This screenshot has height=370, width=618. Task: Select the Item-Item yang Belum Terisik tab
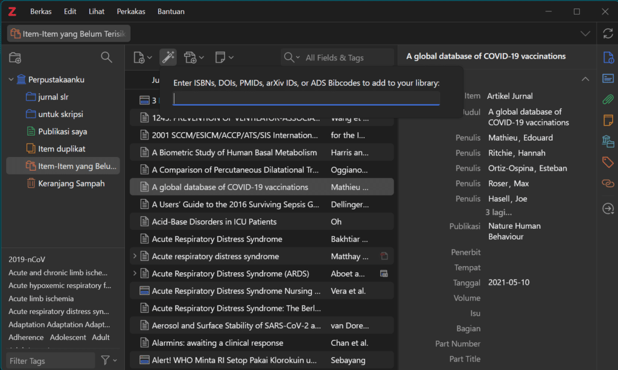[x=69, y=33]
